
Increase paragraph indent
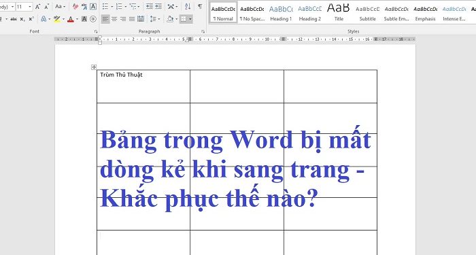click(x=158, y=6)
